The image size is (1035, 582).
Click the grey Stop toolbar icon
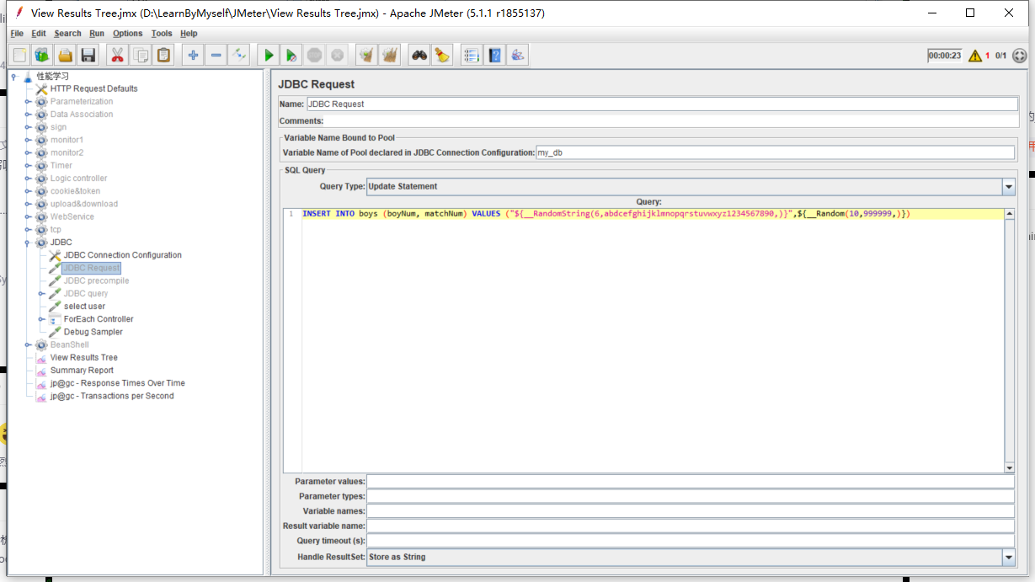click(314, 56)
